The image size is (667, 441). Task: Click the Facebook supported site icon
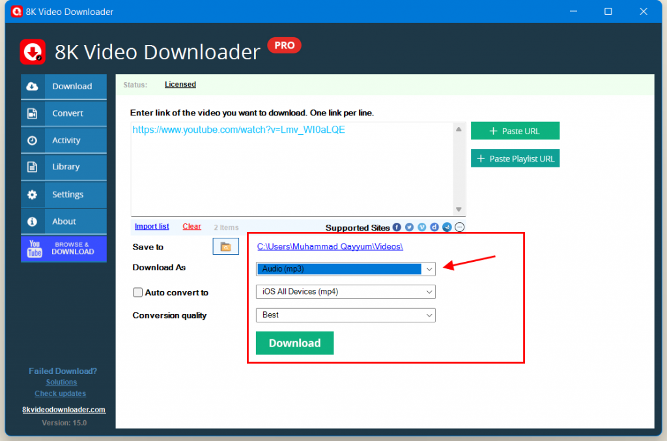pyautogui.click(x=397, y=227)
